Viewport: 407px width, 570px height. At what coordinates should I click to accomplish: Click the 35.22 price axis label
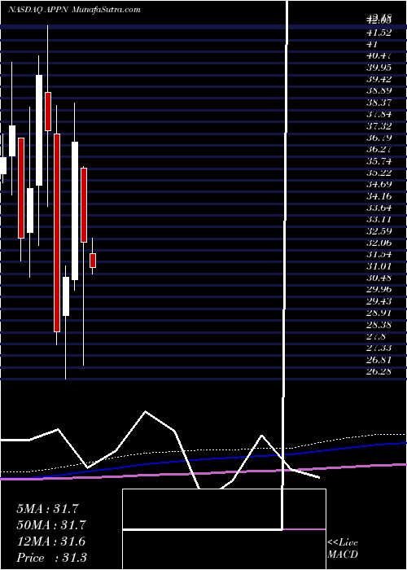click(x=380, y=173)
